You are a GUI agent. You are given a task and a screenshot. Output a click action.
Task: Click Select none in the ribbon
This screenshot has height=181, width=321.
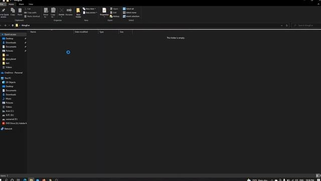tap(129, 13)
